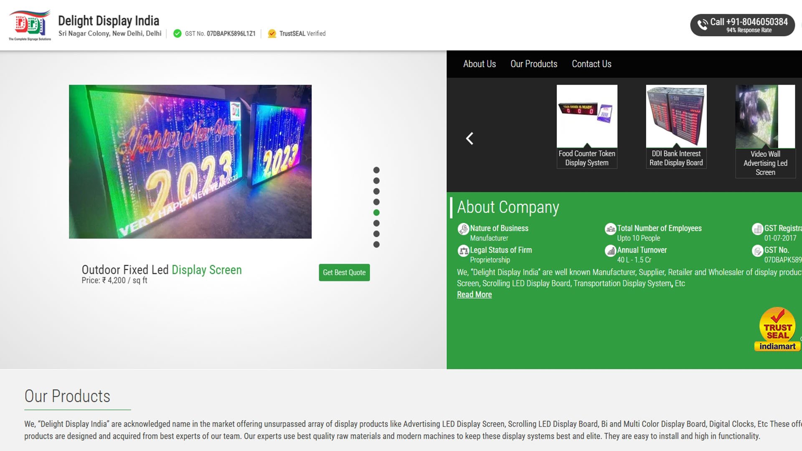Select the seventh slideshow dot
This screenshot has width=802, height=451.
coord(376,234)
